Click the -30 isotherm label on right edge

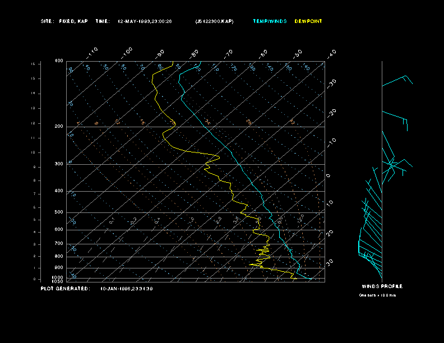click(x=331, y=84)
